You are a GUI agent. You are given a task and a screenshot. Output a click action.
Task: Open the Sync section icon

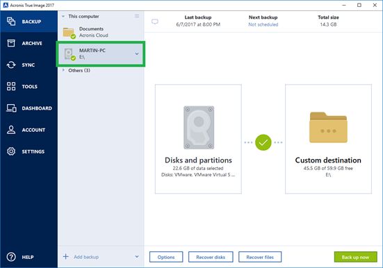click(11, 65)
